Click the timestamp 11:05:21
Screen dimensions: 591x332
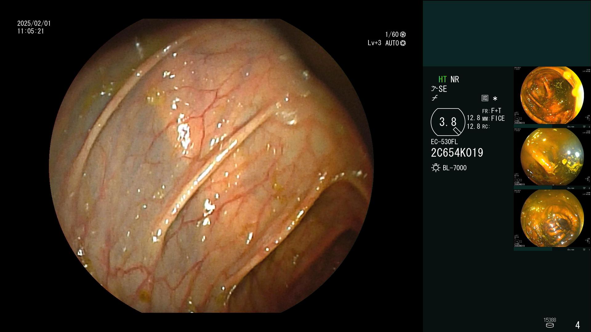pyautogui.click(x=31, y=31)
